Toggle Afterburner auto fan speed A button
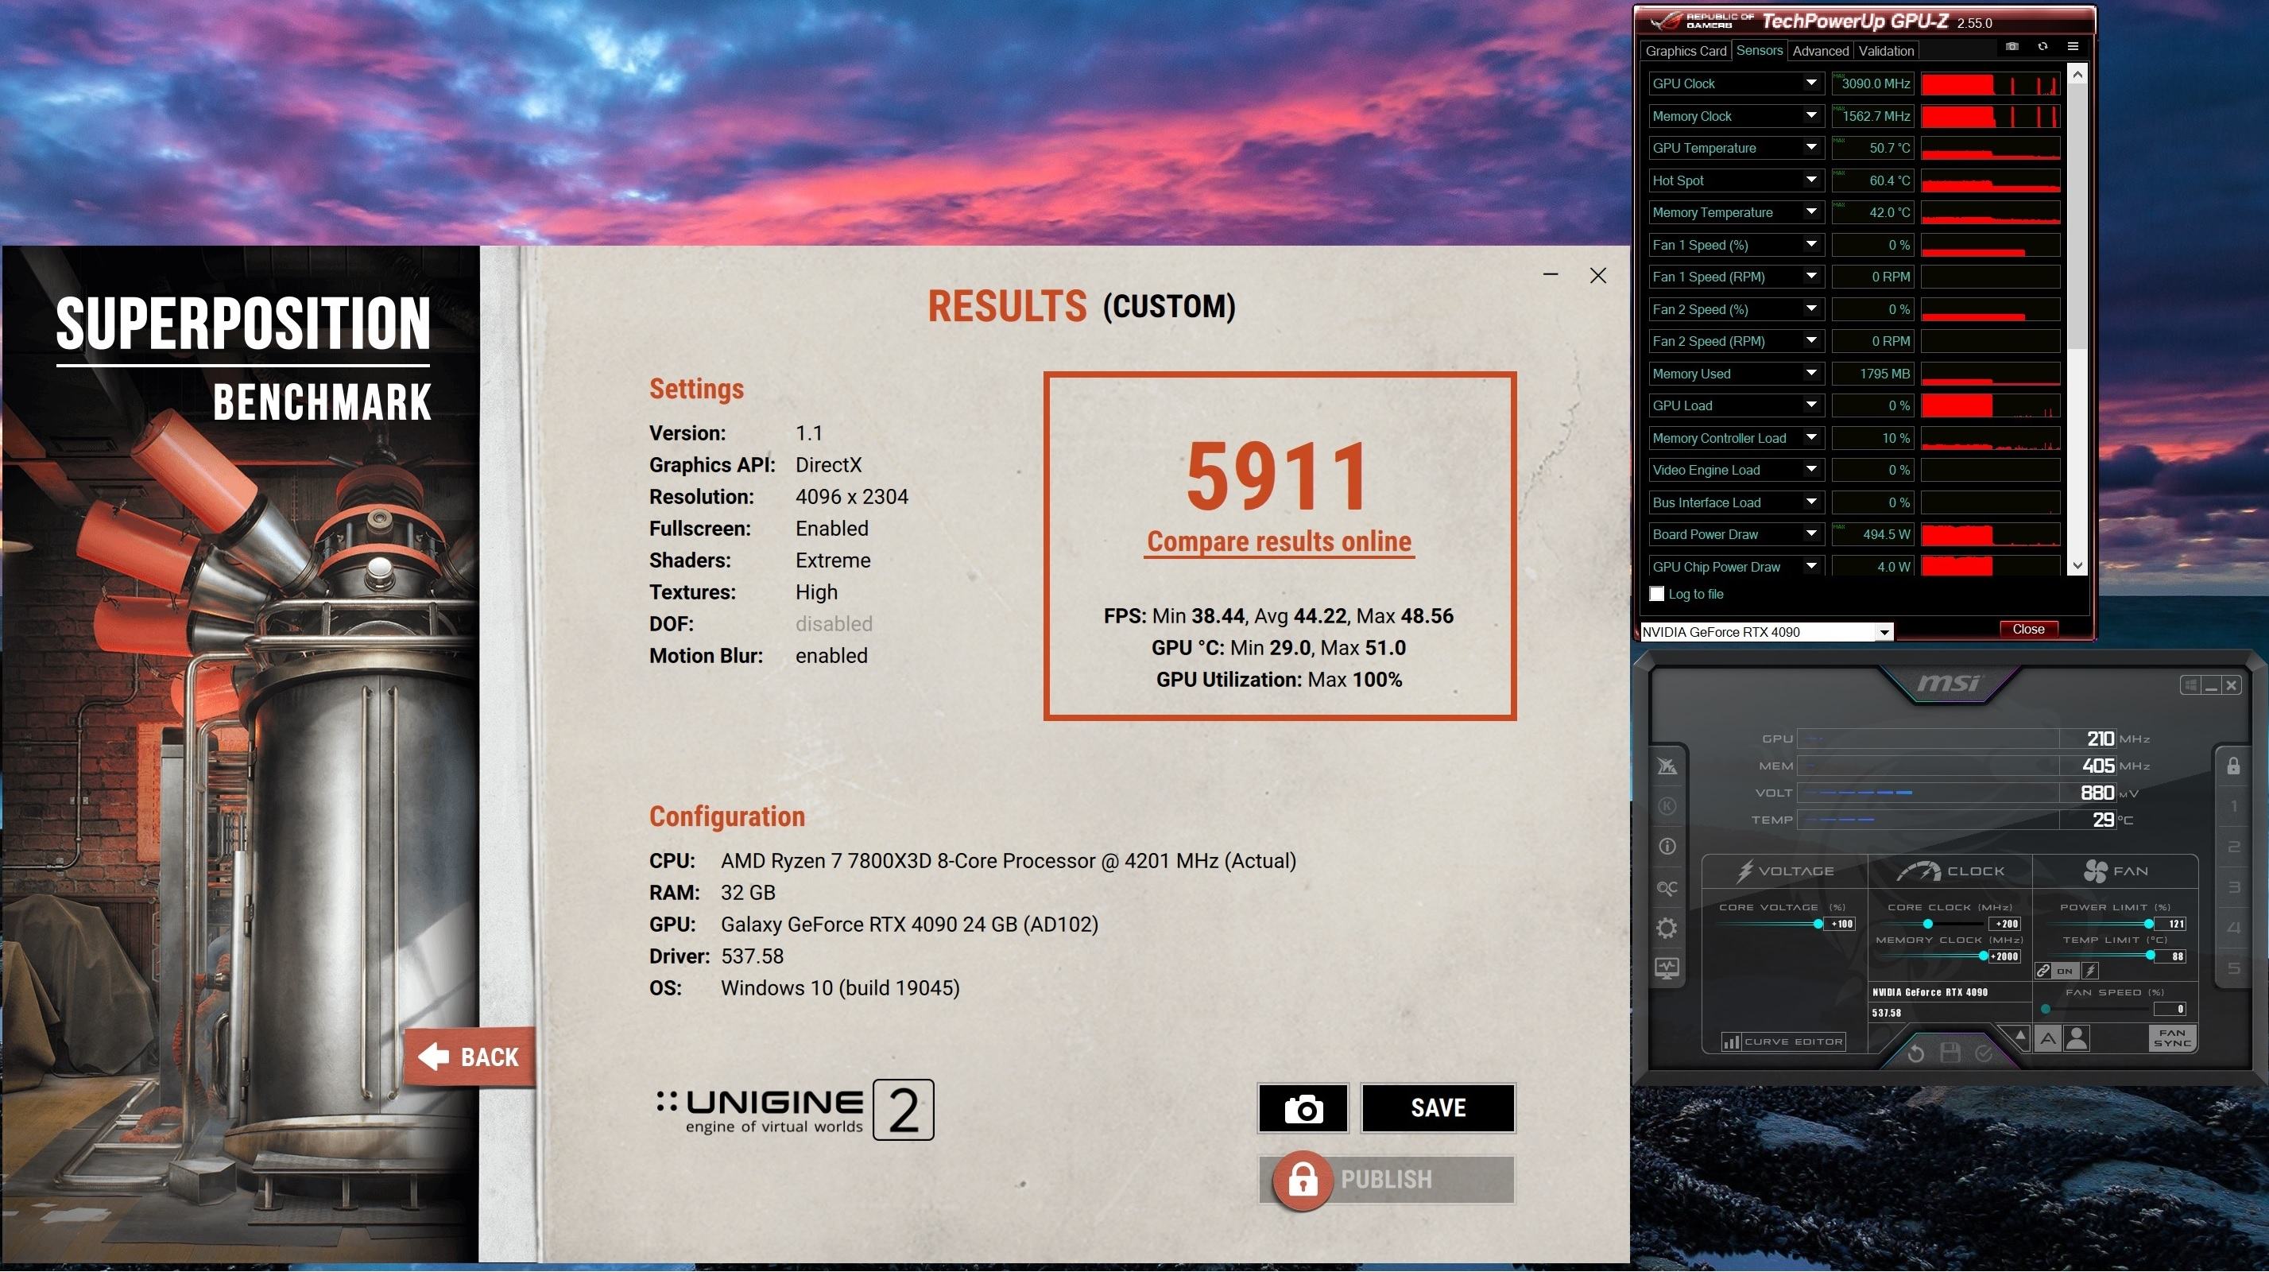2269x1272 pixels. (x=2048, y=1038)
